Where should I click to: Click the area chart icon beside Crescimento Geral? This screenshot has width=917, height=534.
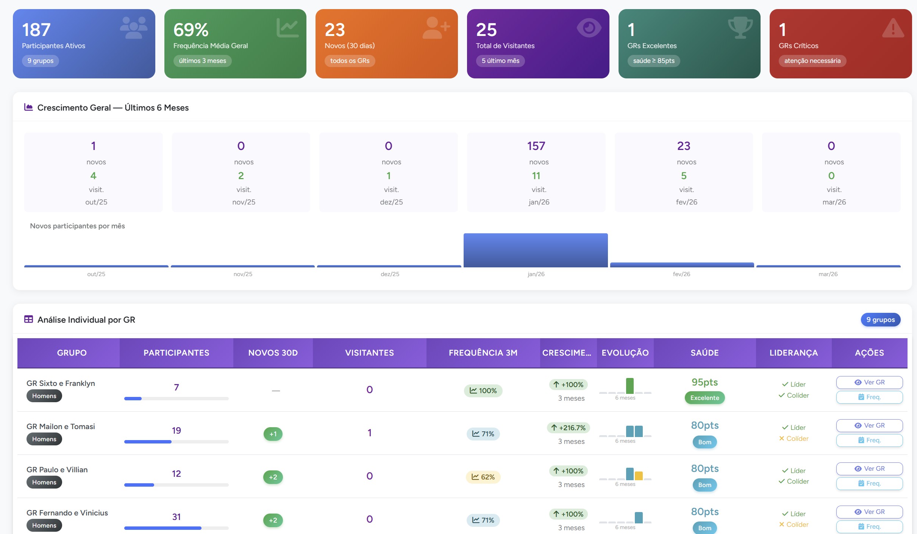[x=28, y=107]
